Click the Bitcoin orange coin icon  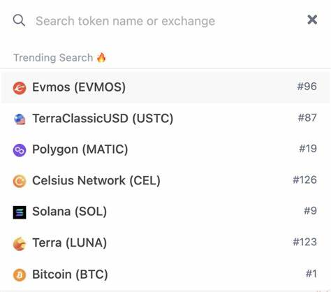[20, 275]
